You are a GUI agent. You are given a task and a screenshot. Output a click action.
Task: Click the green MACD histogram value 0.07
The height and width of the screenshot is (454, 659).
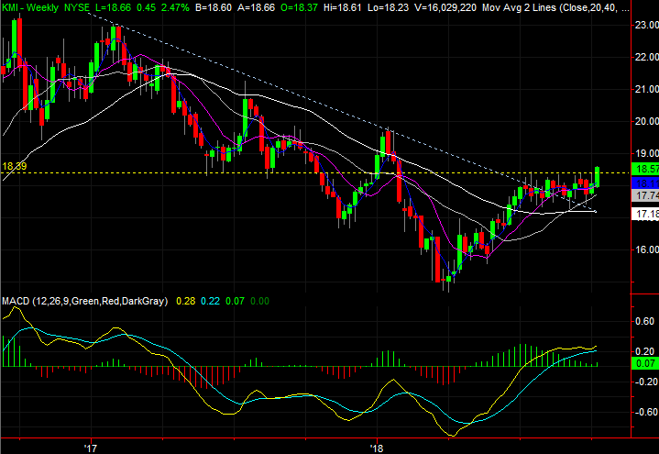tap(235, 301)
